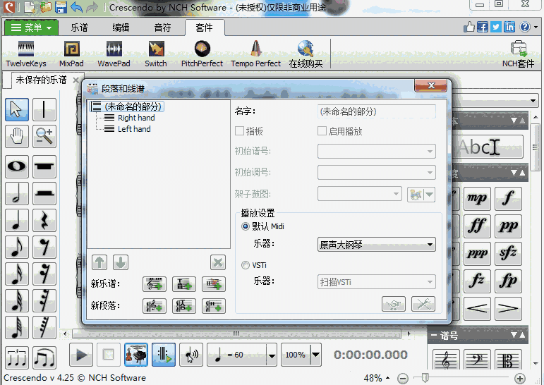This screenshot has height=385, width=544.
Task: Open the tempo 60 dropdown arrow
Action: pos(272,355)
